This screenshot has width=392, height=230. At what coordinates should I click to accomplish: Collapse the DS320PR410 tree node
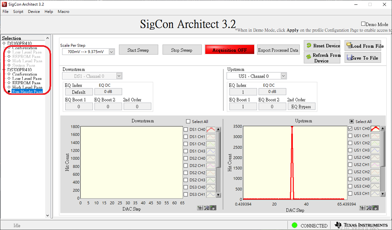(4, 70)
